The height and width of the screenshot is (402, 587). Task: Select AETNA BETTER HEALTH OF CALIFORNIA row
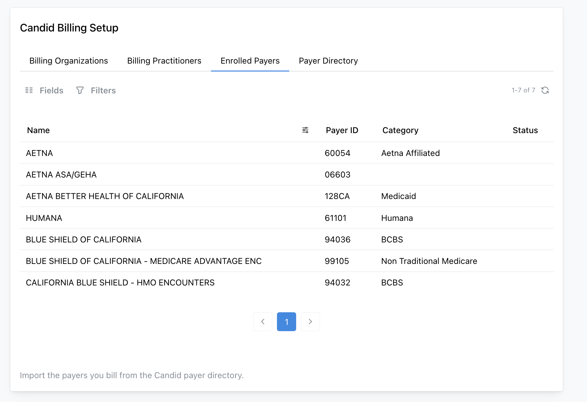tap(287, 196)
